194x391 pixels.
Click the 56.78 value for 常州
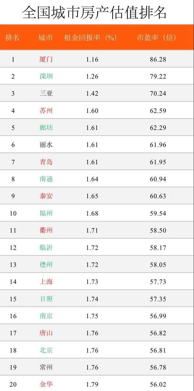[158, 367]
